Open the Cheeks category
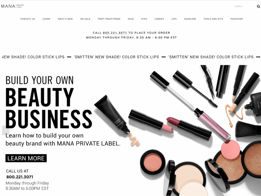Image resolution: width=261 pixels, height=196 pixels. tap(159, 19)
